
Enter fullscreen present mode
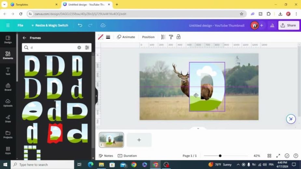click(x=278, y=156)
